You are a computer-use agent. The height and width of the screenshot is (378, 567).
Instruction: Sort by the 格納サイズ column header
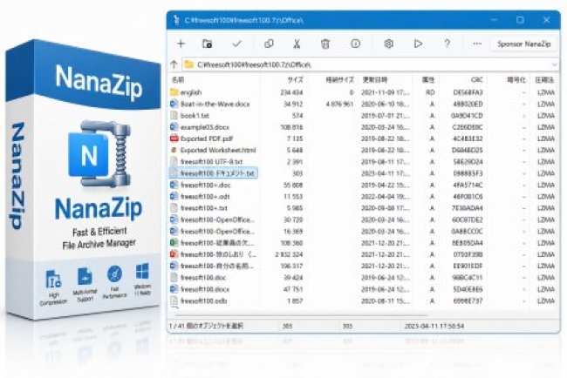click(x=339, y=80)
